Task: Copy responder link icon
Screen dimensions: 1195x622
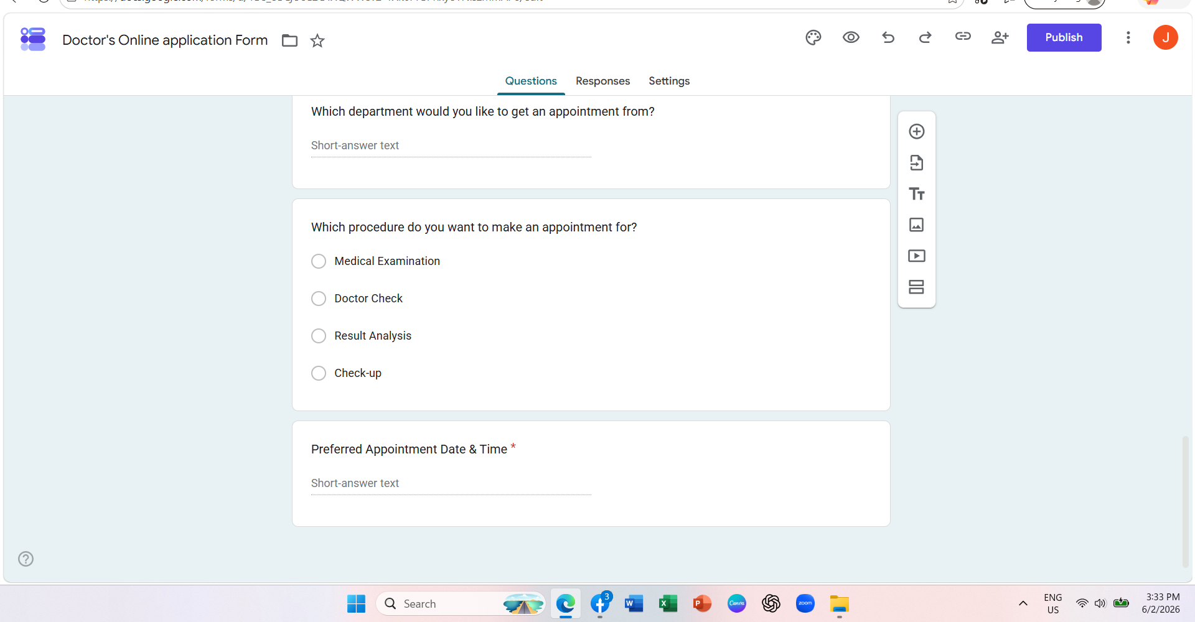Action: coord(963,37)
